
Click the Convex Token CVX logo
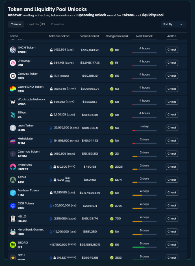coord(13,76)
